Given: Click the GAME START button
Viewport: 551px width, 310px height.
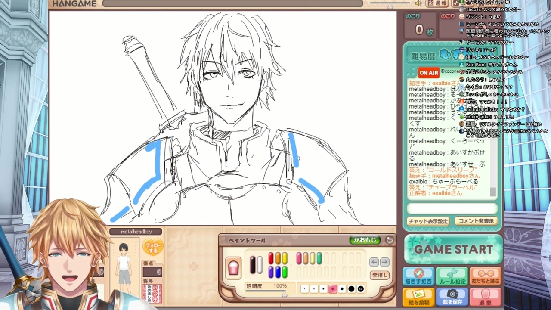Looking at the screenshot, I should (453, 249).
